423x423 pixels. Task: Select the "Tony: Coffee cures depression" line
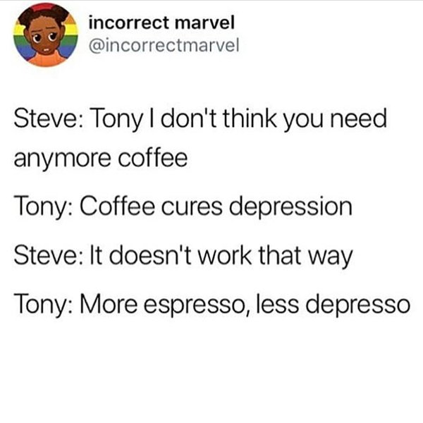pyautogui.click(x=183, y=207)
